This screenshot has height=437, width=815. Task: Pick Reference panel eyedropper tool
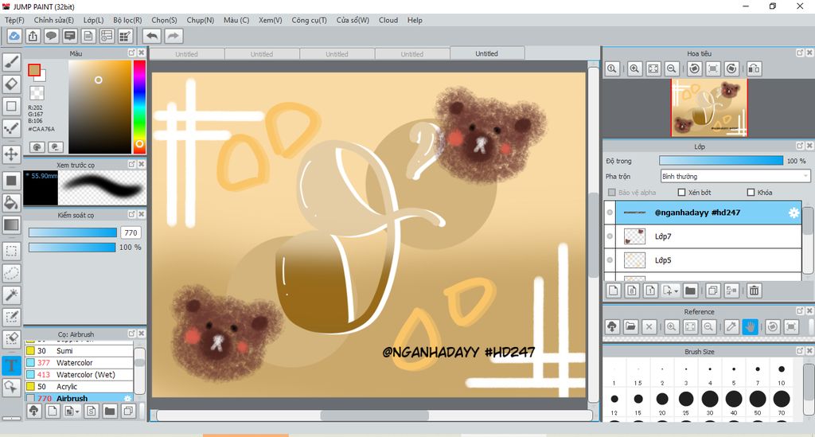click(x=731, y=327)
